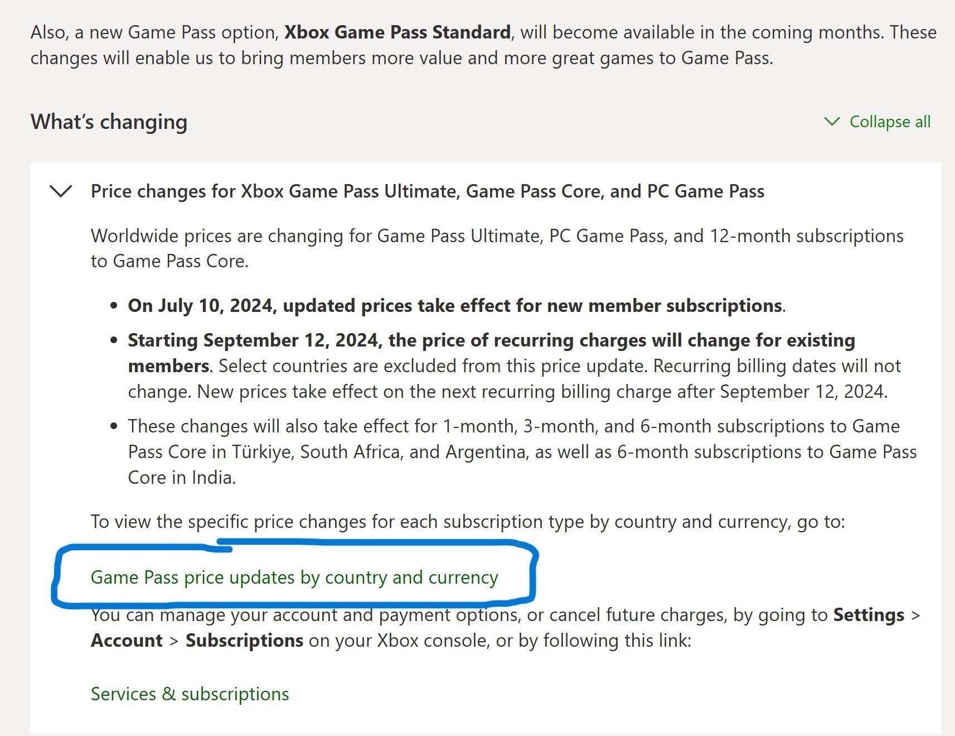The image size is (955, 736).
Task: Click the Price changes section header title
Action: [x=427, y=191]
